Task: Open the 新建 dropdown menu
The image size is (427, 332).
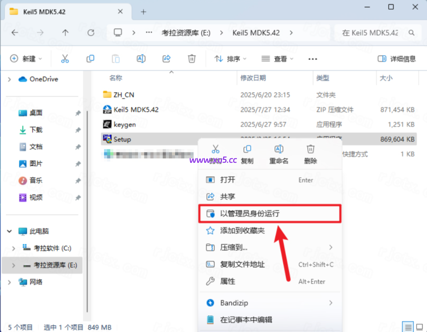Action: pyautogui.click(x=24, y=58)
